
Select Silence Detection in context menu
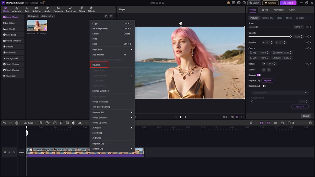112,91
